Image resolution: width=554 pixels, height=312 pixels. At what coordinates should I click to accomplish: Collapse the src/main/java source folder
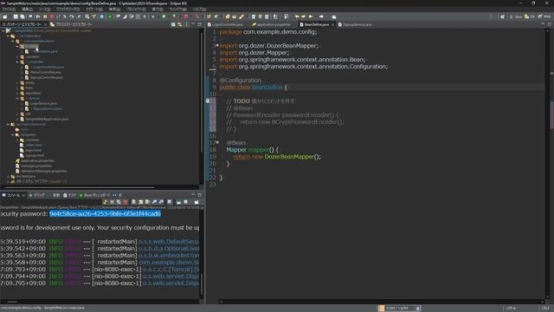click(8, 36)
